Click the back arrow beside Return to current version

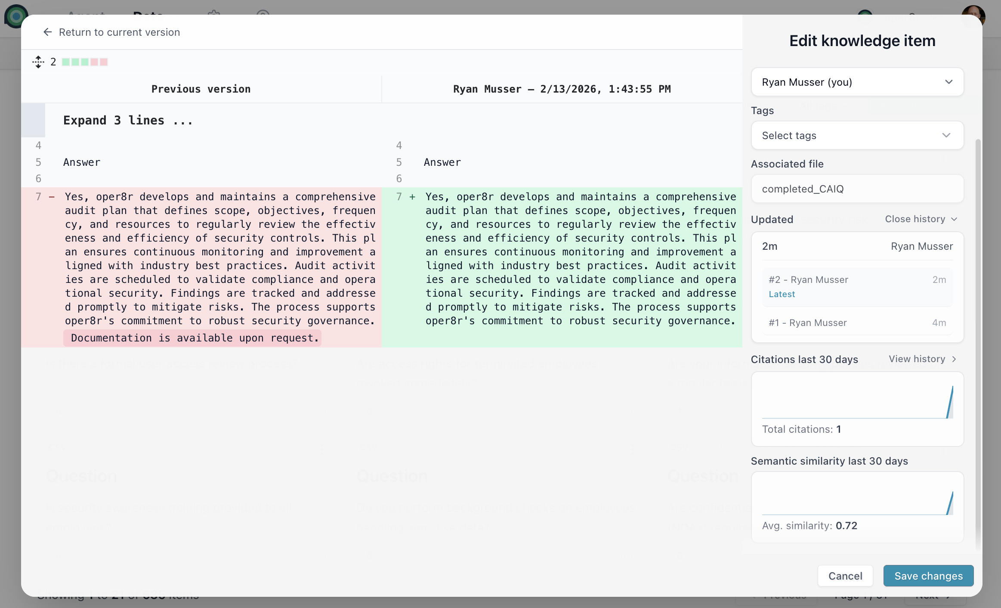(x=48, y=32)
